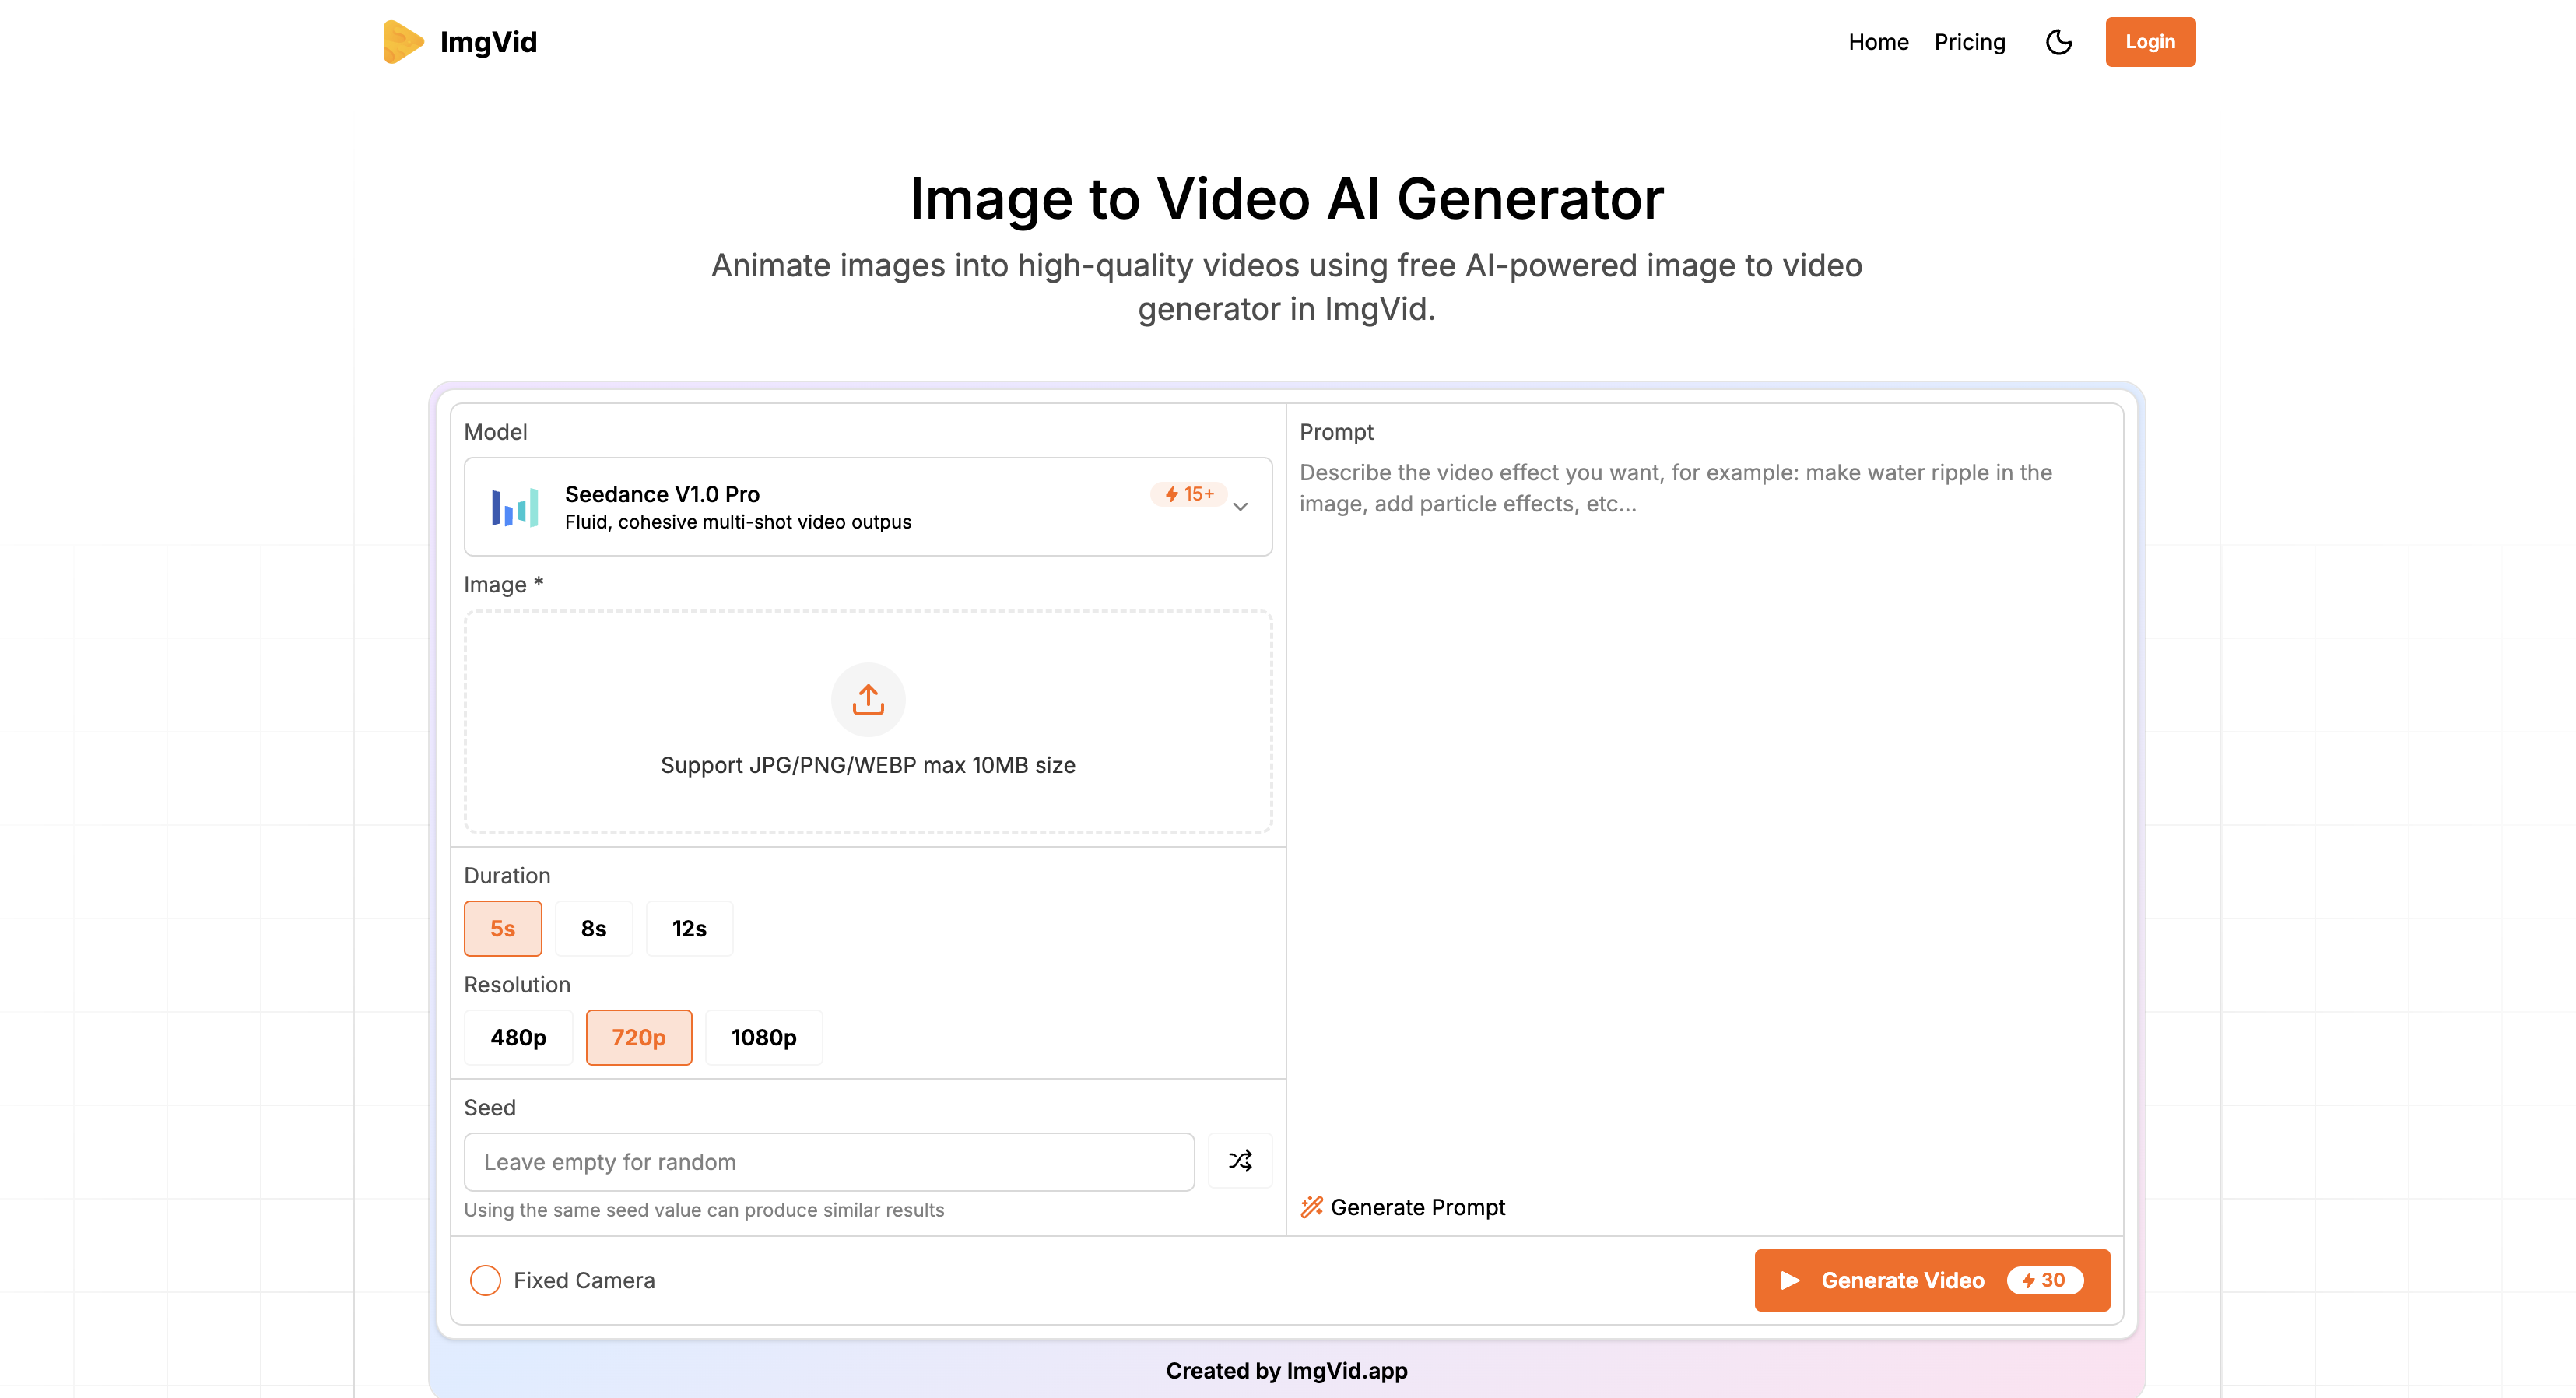Expand the model dropdown chevron
This screenshot has width=2576, height=1398.
pyautogui.click(x=1240, y=507)
